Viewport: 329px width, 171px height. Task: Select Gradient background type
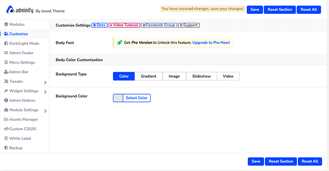[148, 76]
